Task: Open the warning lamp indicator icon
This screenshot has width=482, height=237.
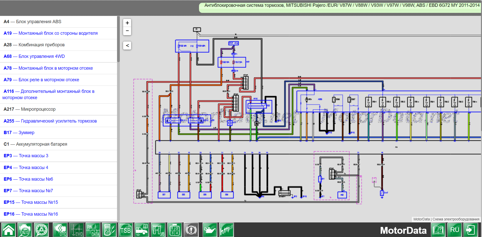Action: click(x=191, y=230)
